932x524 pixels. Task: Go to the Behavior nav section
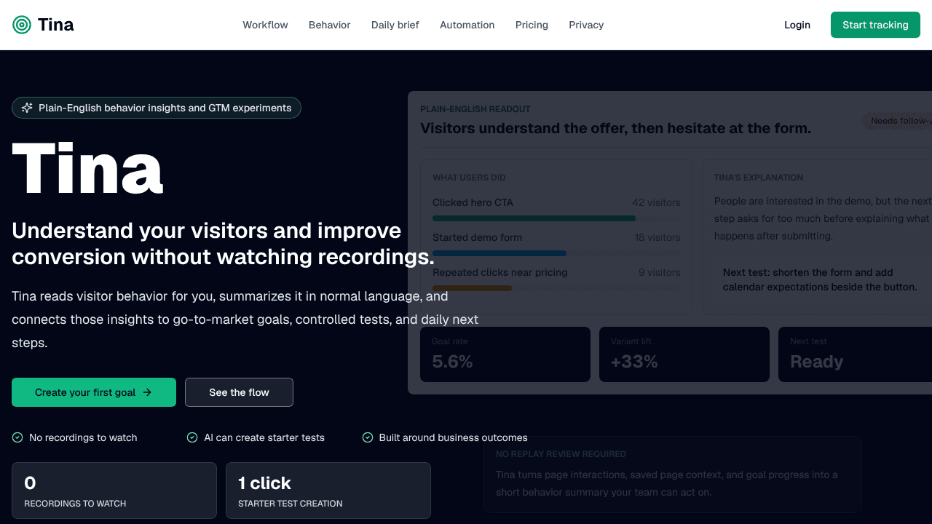[329, 25]
